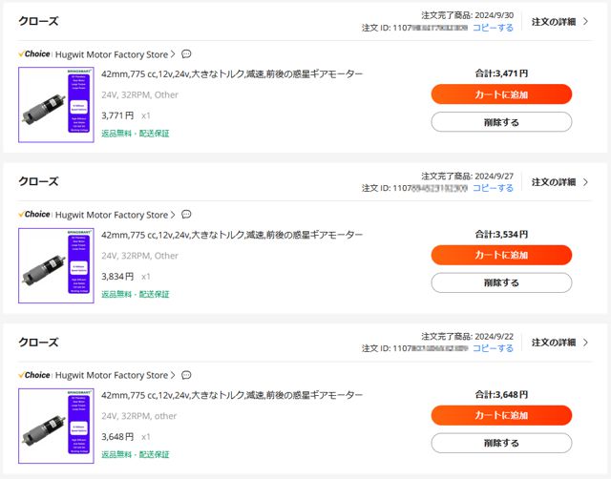Open motor product thumbnail in 9/27 order

tap(56, 265)
